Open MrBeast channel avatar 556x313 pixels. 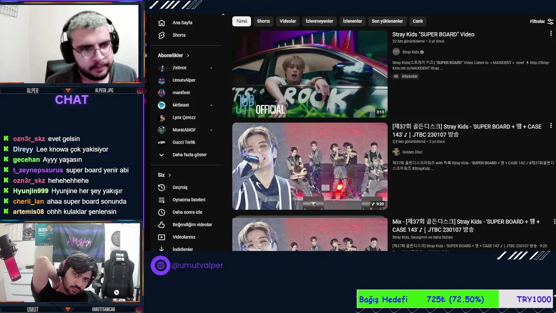click(x=162, y=105)
